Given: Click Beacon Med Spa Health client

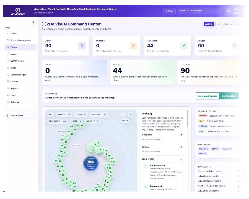Looking at the screenshot, I should point(209,171).
